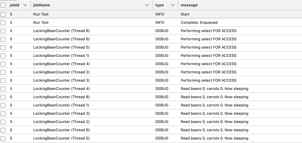This screenshot has width=302, height=143.
Task: Check the box for Thread 3 Read beans row
Action: point(3,113)
